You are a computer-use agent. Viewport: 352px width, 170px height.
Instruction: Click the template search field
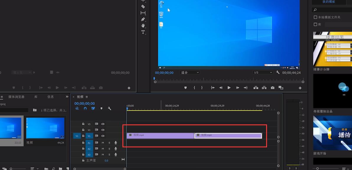coord(333,10)
